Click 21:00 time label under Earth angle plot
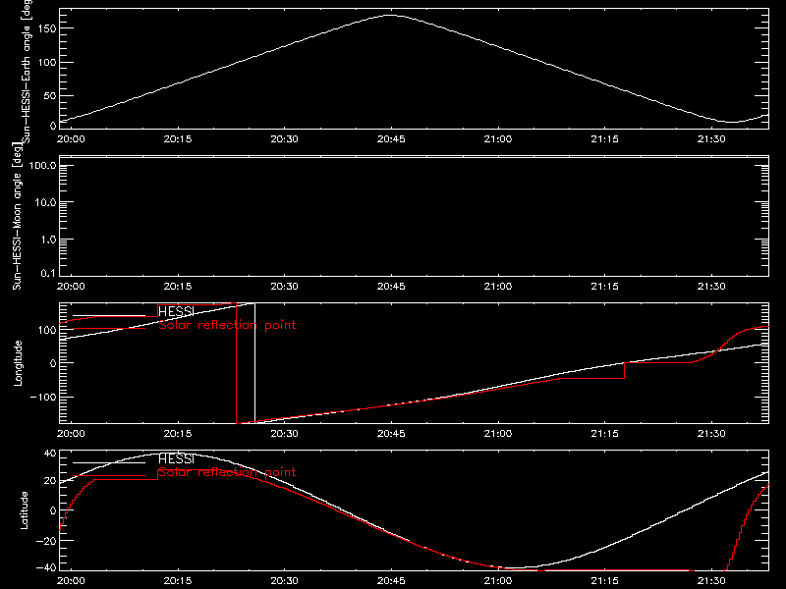Image resolution: width=786 pixels, height=589 pixels. click(x=498, y=138)
